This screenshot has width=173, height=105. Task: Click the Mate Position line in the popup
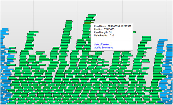(x=104, y=35)
